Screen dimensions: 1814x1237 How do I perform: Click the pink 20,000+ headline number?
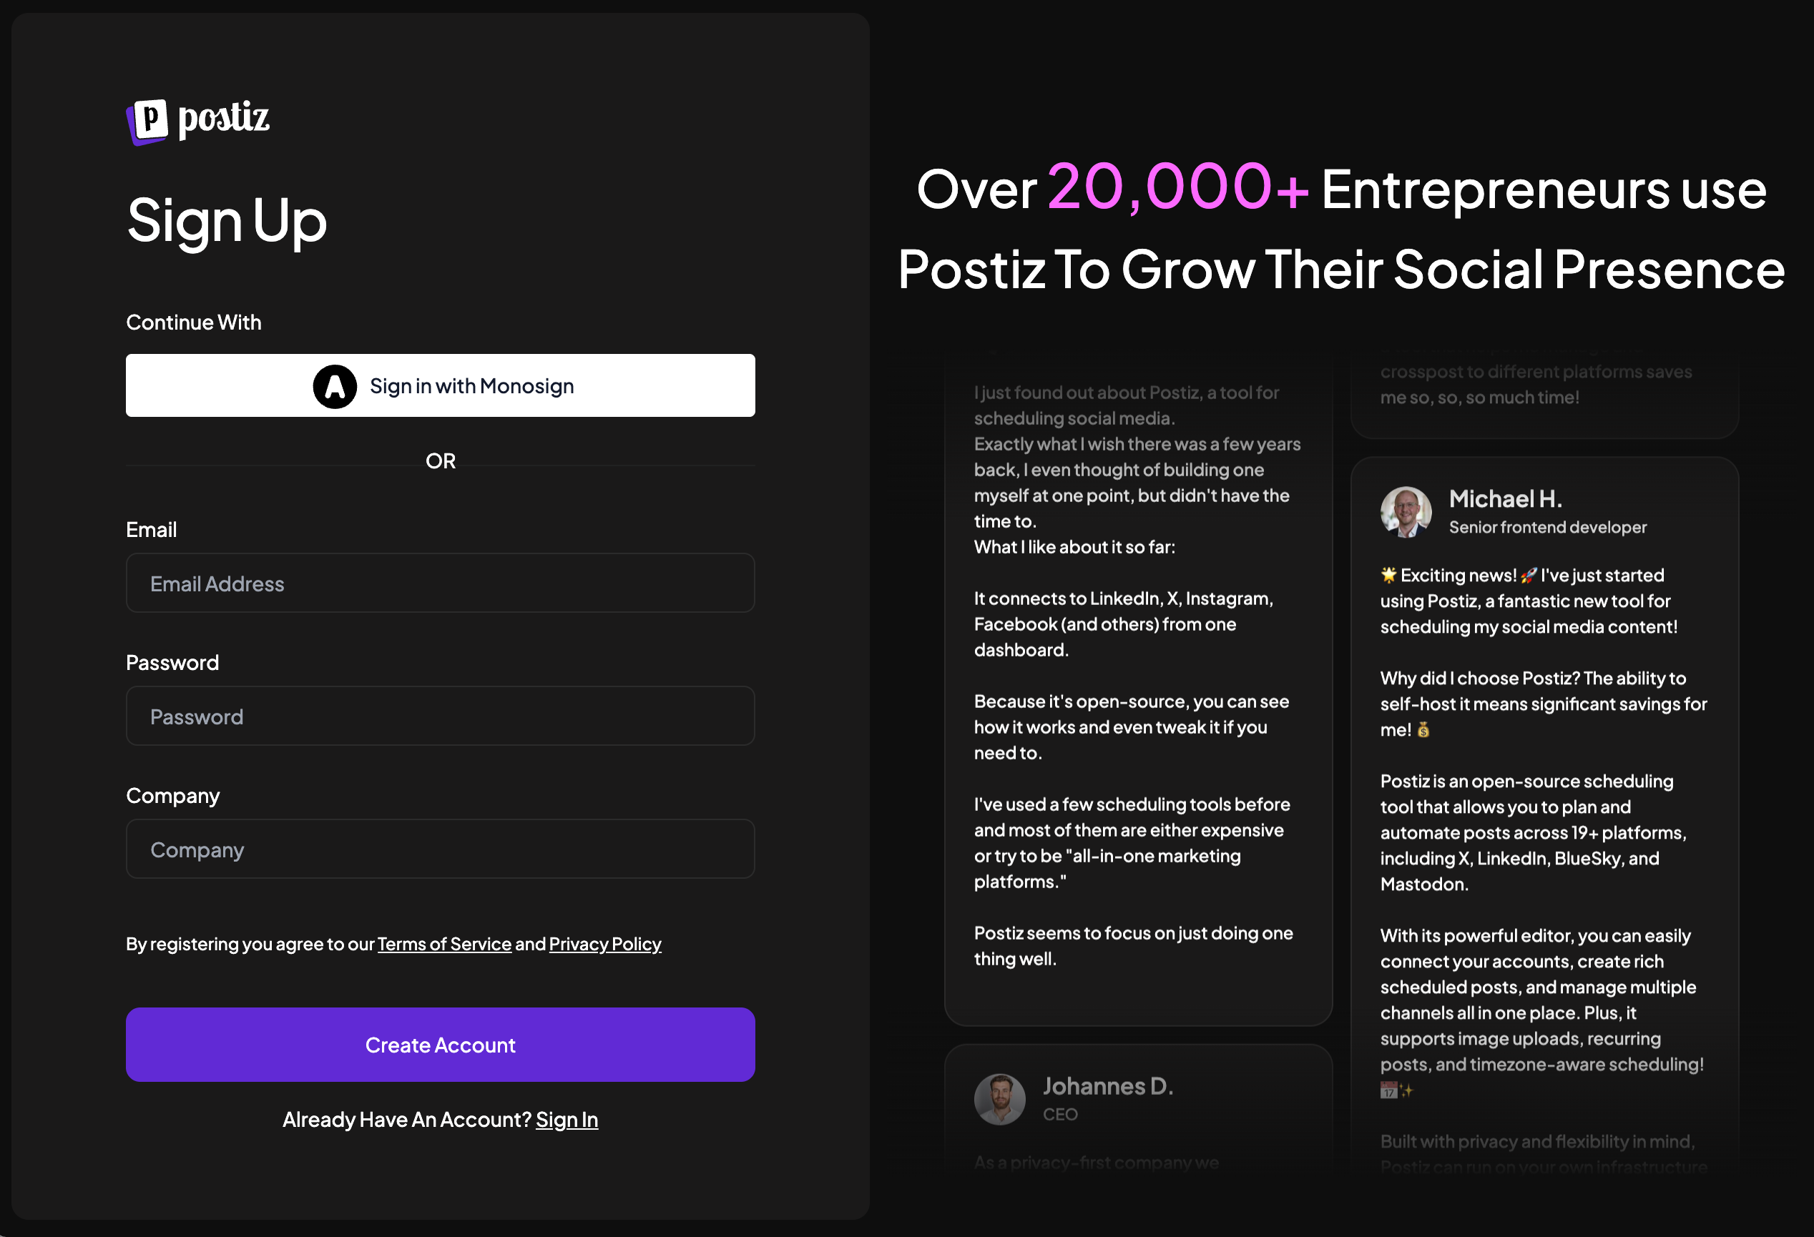1178,187
